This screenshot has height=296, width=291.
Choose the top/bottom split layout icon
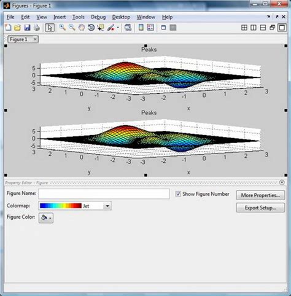click(x=263, y=28)
